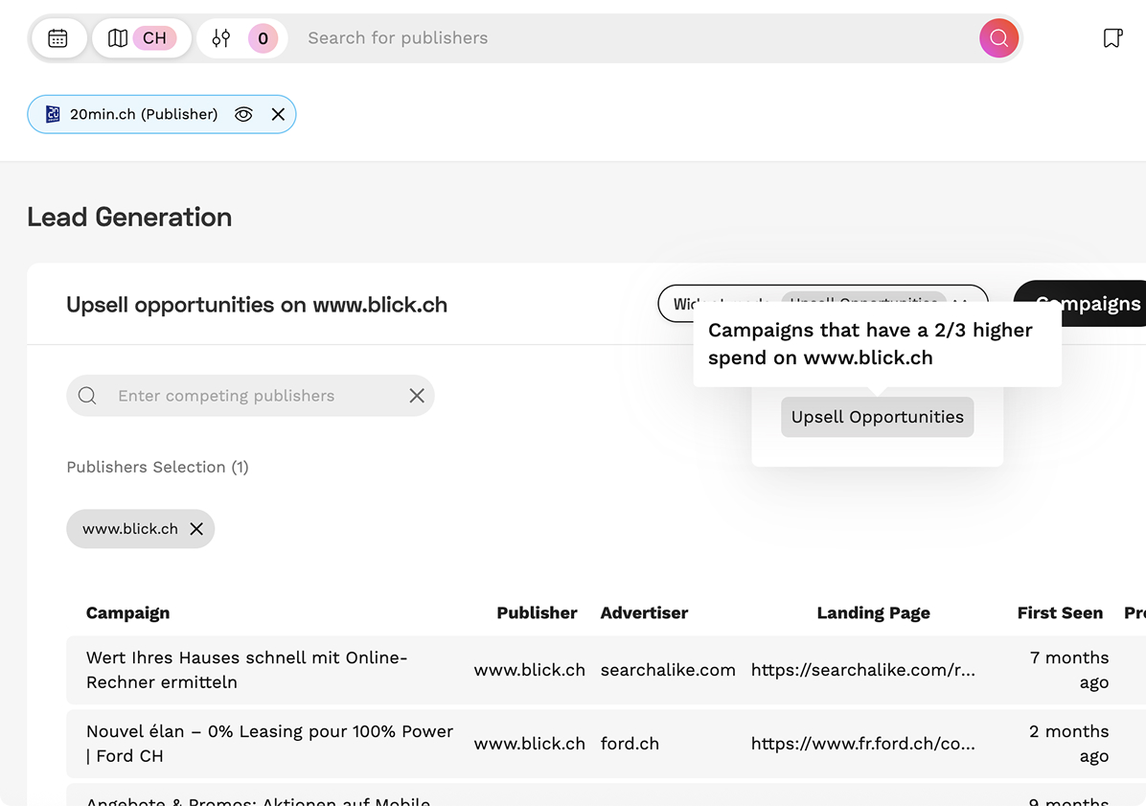
Task: Click the bookmark icon at top right
Action: pyautogui.click(x=1112, y=38)
